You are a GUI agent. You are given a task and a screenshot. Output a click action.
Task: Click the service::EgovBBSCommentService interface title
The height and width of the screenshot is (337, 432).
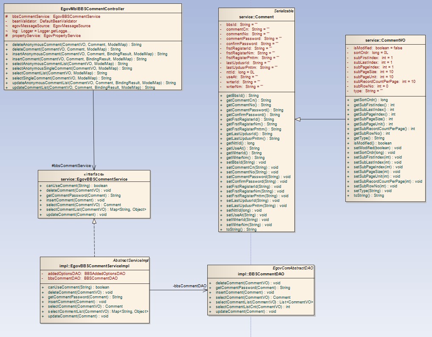point(94,179)
